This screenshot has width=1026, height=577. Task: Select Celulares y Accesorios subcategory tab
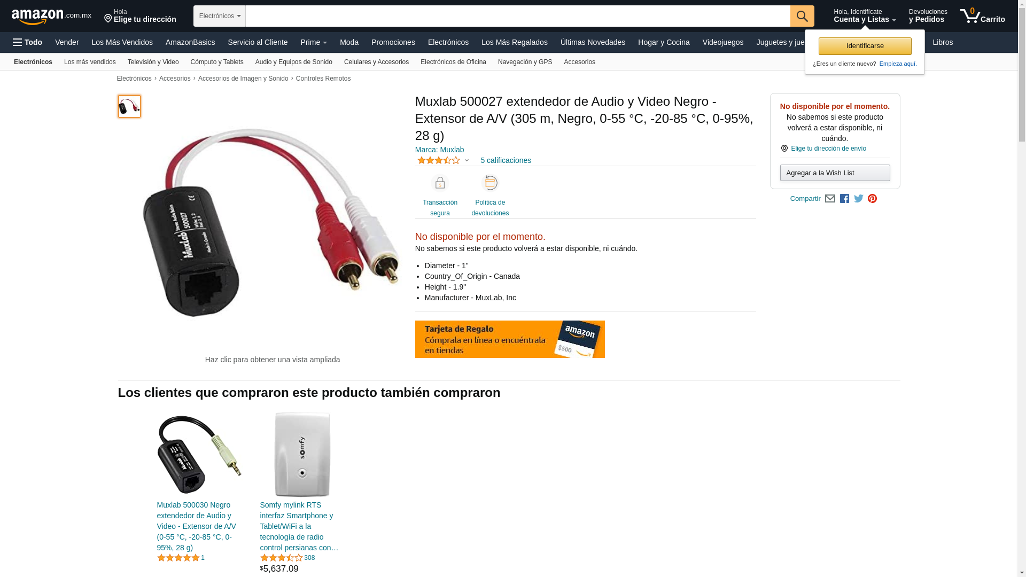point(376,62)
